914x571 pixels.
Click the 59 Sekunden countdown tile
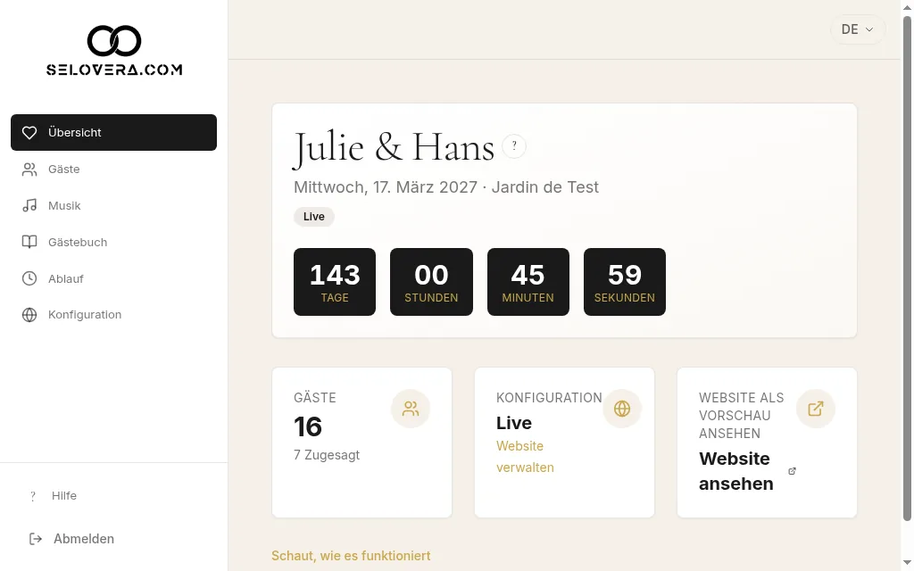click(624, 282)
